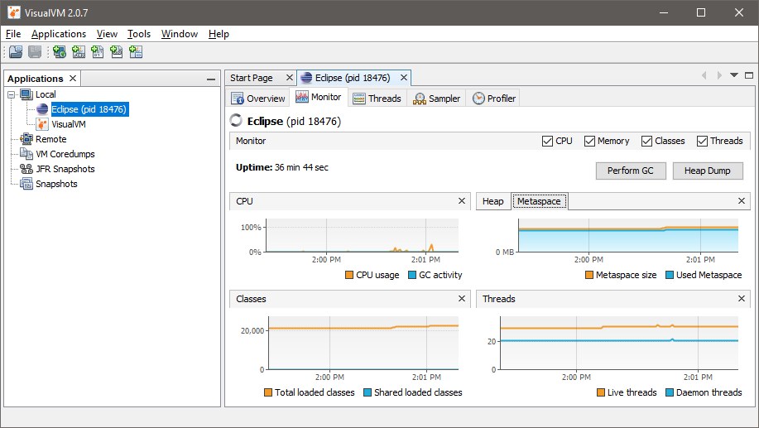Select the VisualVM application node icon
Screen dimensions: 759x428
[42, 124]
